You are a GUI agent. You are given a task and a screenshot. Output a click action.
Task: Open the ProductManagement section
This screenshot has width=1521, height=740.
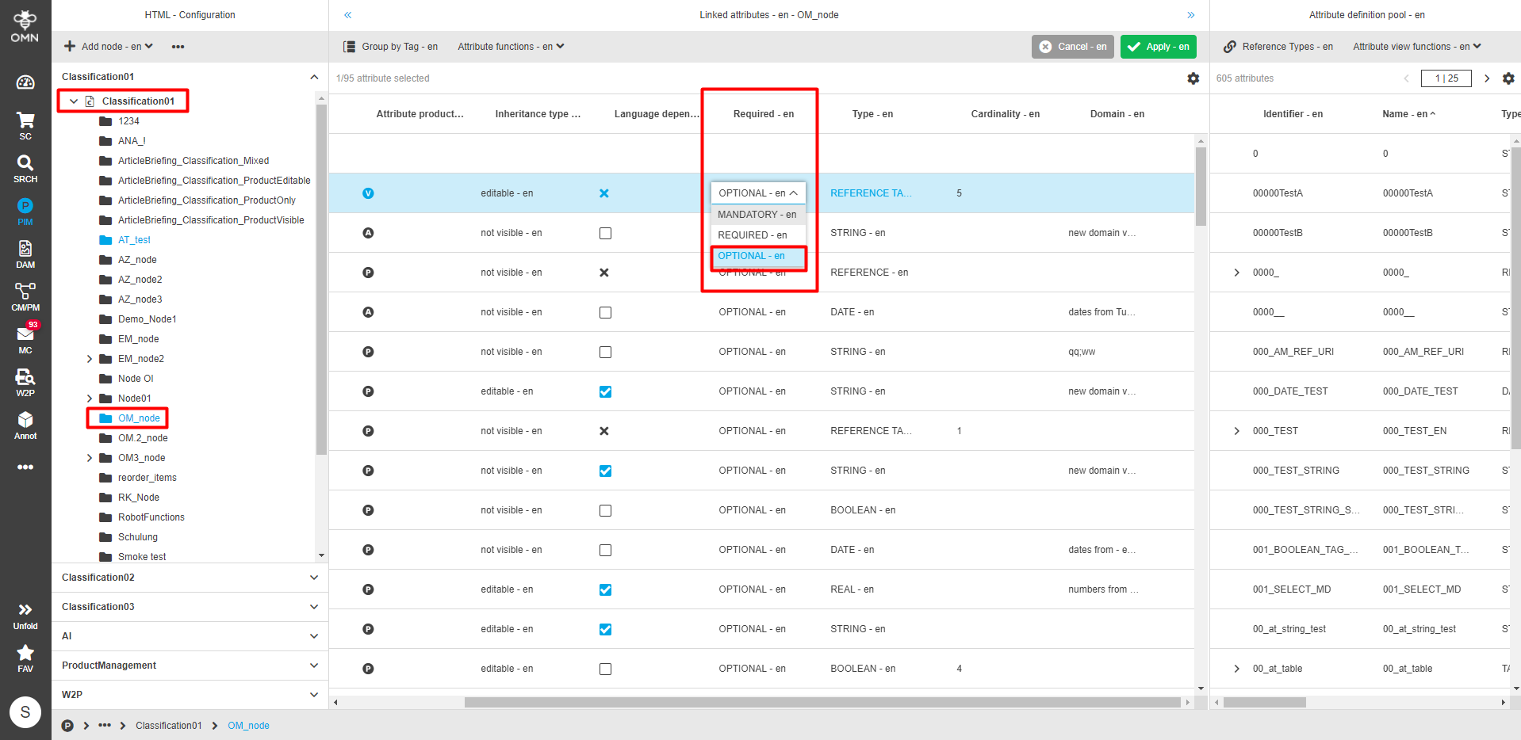click(x=188, y=665)
